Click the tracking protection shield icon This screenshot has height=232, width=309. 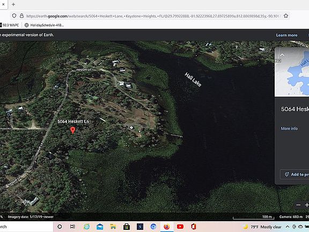pyautogui.click(x=14, y=16)
